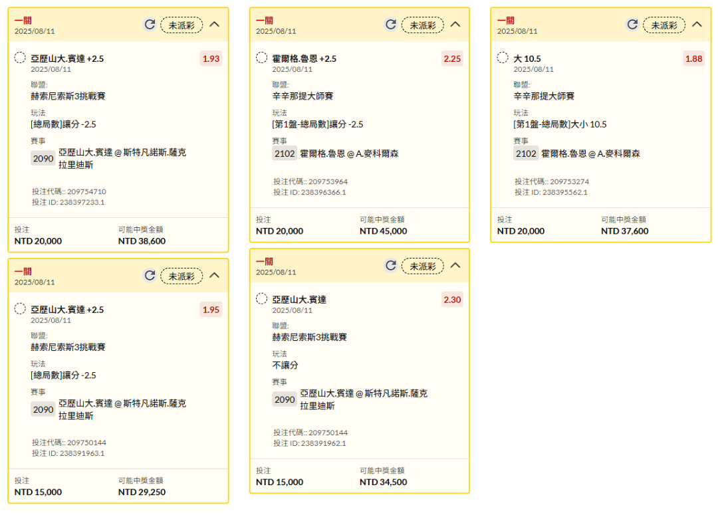
Task: Collapse the bet card with odds 2.30
Action: pos(455,265)
